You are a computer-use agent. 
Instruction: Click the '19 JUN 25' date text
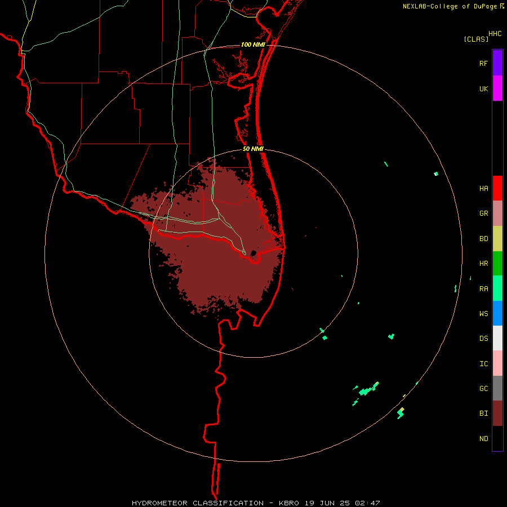(328, 503)
